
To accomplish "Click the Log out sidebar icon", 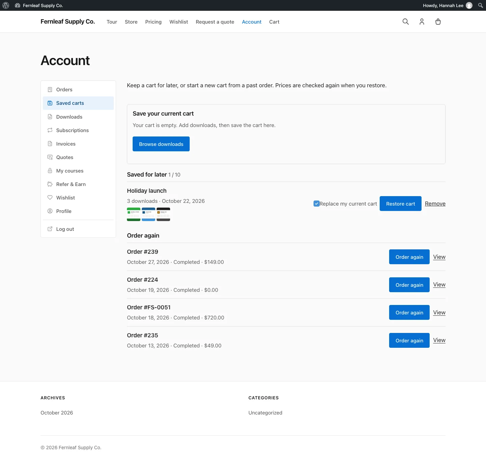I will pos(50,229).
